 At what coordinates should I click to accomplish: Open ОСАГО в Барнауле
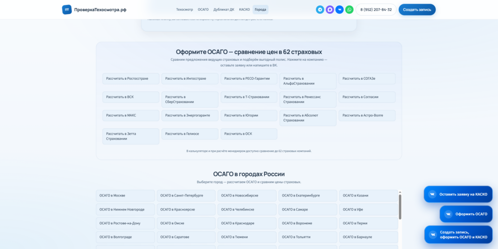coord(369,237)
